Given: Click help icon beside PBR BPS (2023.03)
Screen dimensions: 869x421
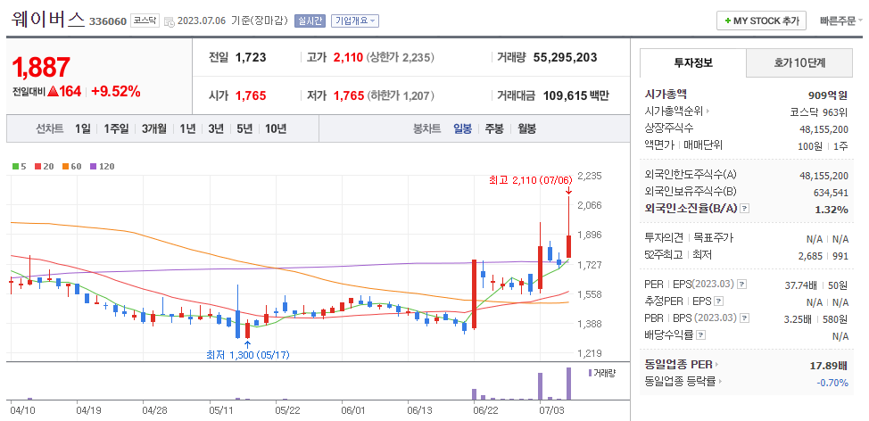Looking at the screenshot, I should click(744, 318).
